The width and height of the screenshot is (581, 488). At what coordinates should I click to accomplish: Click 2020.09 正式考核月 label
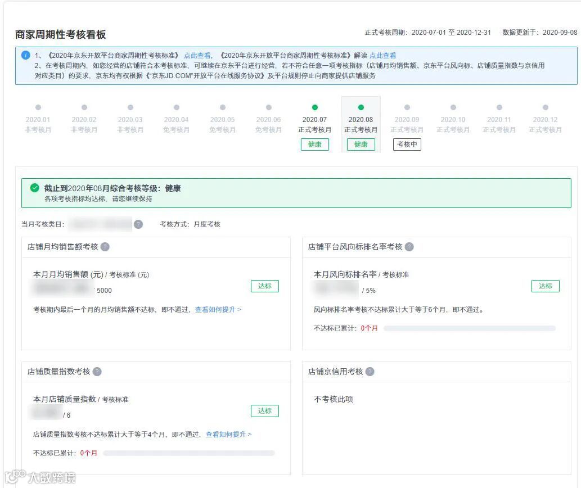pos(407,130)
